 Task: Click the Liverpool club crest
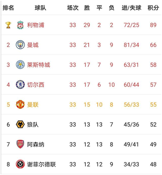point(20,25)
